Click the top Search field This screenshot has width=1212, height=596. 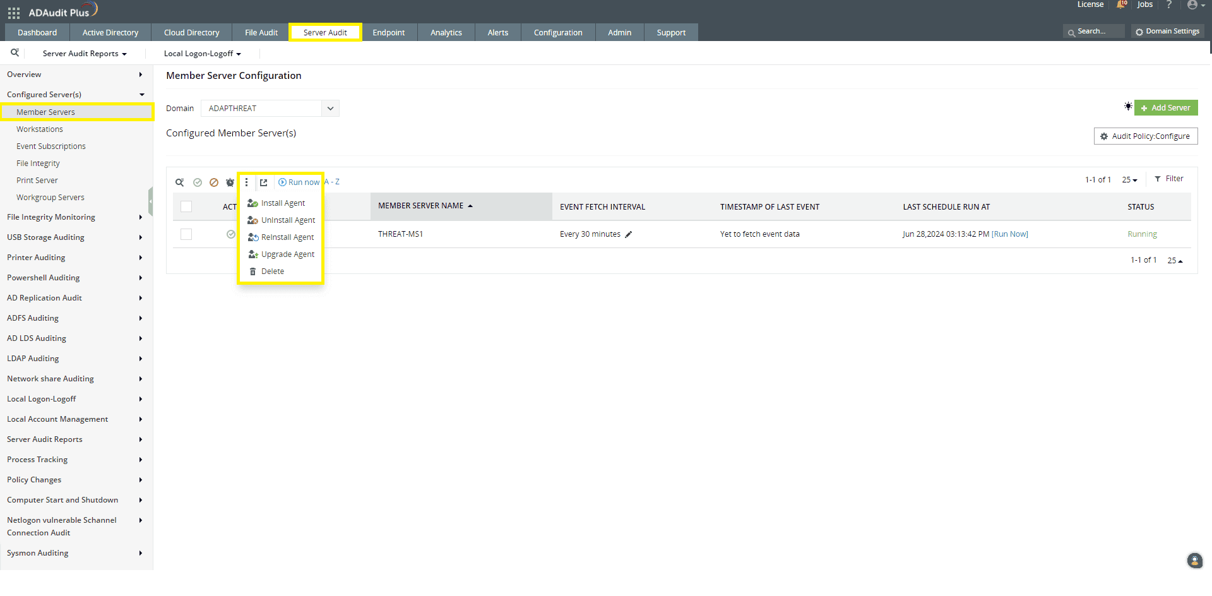(x=1094, y=32)
